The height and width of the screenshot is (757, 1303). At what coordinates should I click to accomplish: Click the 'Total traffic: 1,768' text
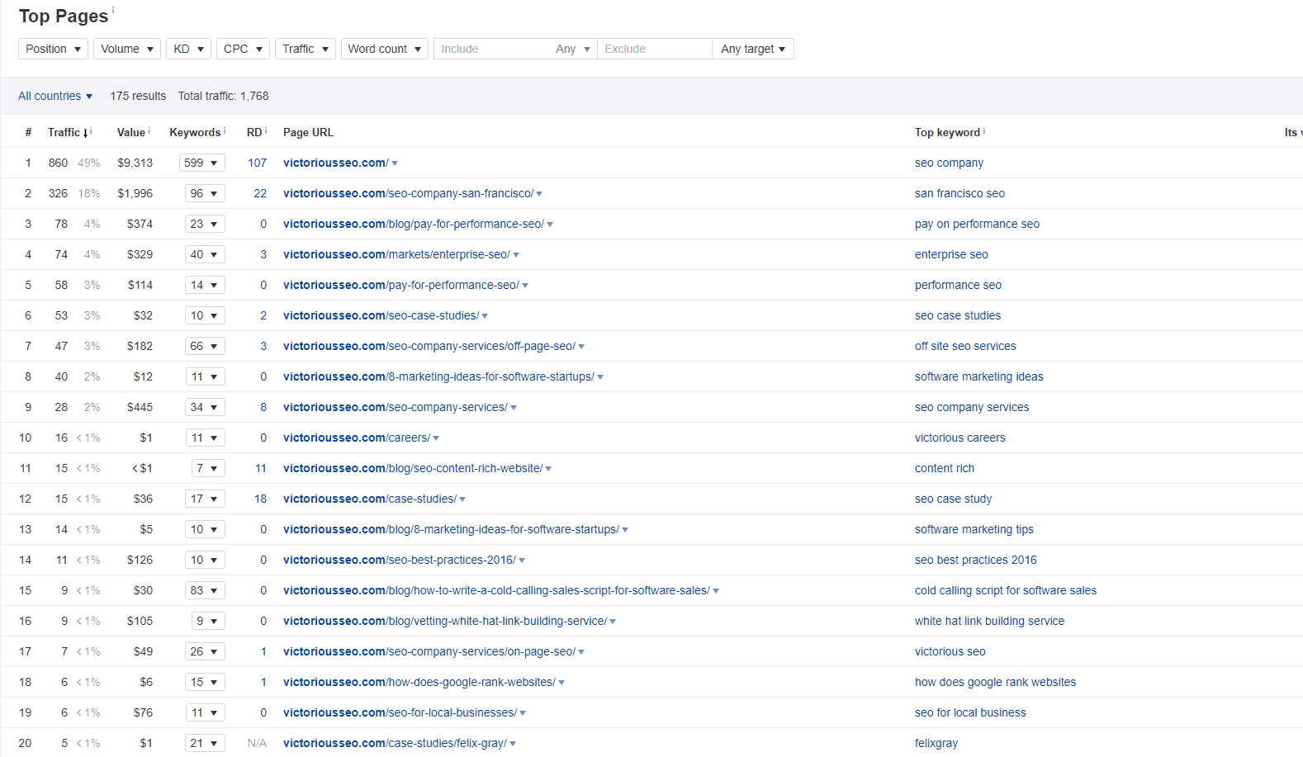[223, 96]
